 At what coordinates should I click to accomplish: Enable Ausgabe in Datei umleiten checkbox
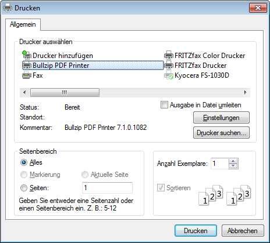coord(164,105)
